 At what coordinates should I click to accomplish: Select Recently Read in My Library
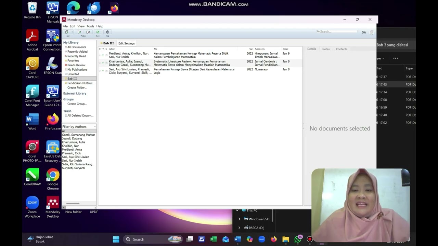(x=76, y=56)
